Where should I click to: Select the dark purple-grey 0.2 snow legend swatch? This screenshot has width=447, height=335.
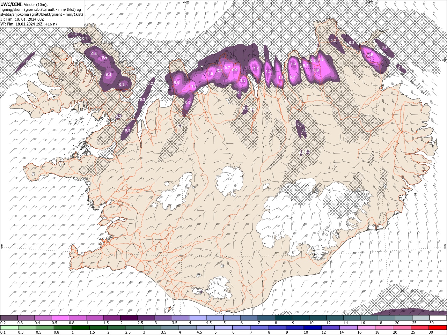click(x=9, y=318)
